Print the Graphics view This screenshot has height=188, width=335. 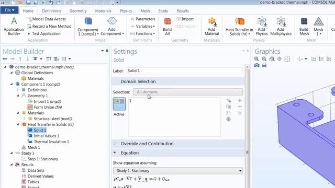[x=264, y=65]
